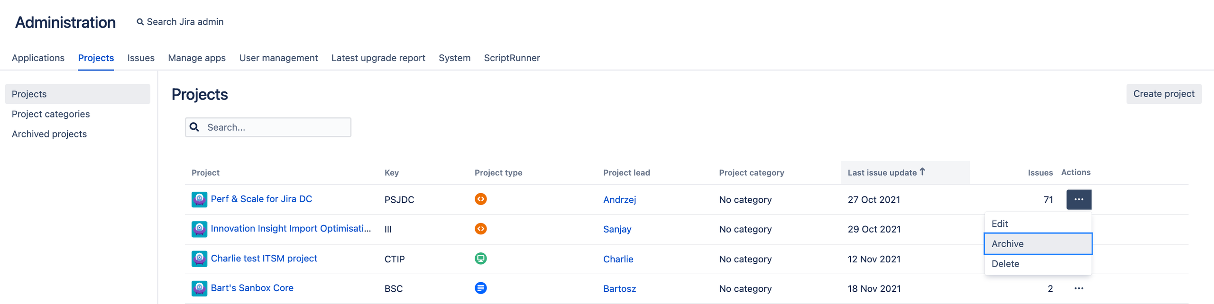Go to Archived projects in the sidebar
1214x304 pixels.
[49, 134]
